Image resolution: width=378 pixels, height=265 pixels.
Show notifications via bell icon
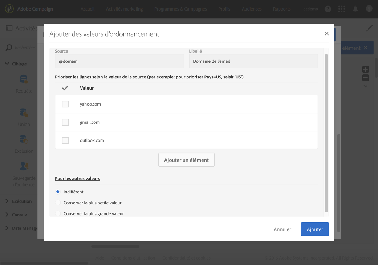[355, 9]
